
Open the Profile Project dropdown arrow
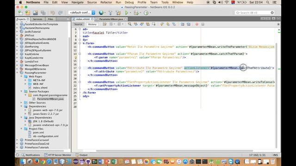coord(150,13)
